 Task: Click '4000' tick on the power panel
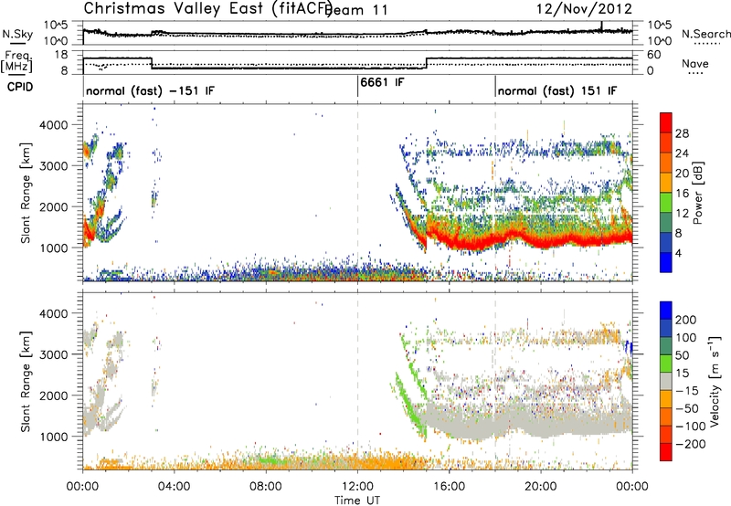[x=54, y=125]
